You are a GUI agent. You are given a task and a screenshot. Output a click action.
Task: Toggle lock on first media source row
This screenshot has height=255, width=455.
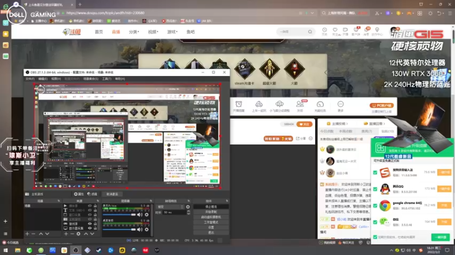coord(95,206)
